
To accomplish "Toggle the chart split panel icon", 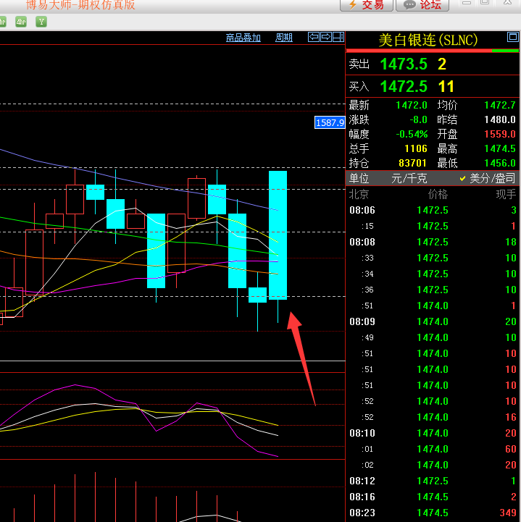I will pyautogui.click(x=338, y=37).
